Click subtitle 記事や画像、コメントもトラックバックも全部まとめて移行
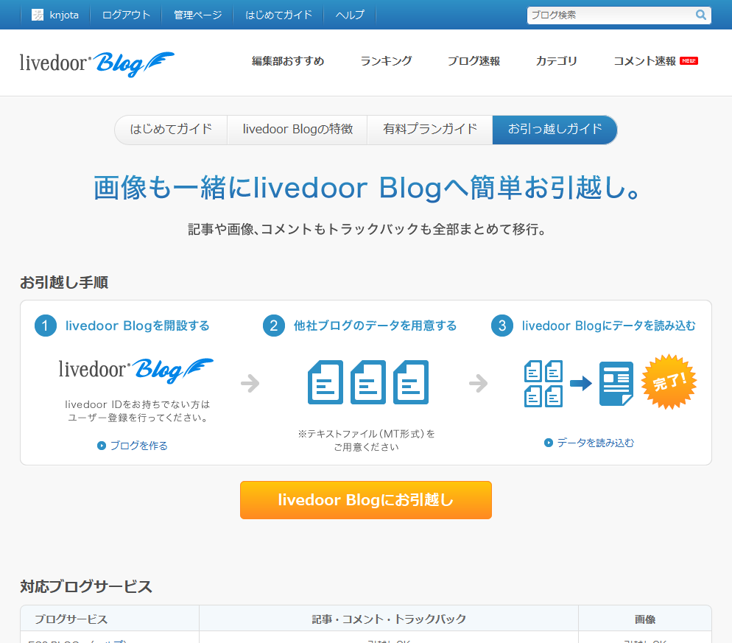 click(x=367, y=229)
